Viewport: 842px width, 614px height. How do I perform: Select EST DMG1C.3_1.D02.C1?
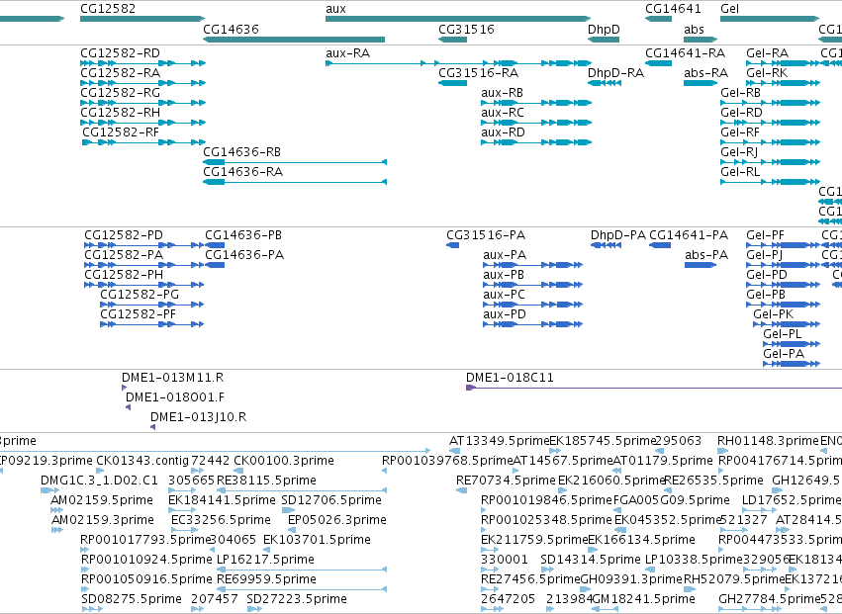coord(99,481)
